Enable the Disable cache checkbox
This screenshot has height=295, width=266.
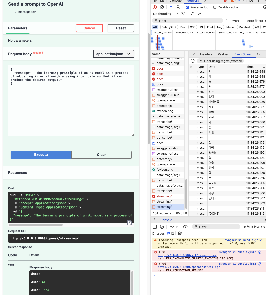(x=215, y=7)
